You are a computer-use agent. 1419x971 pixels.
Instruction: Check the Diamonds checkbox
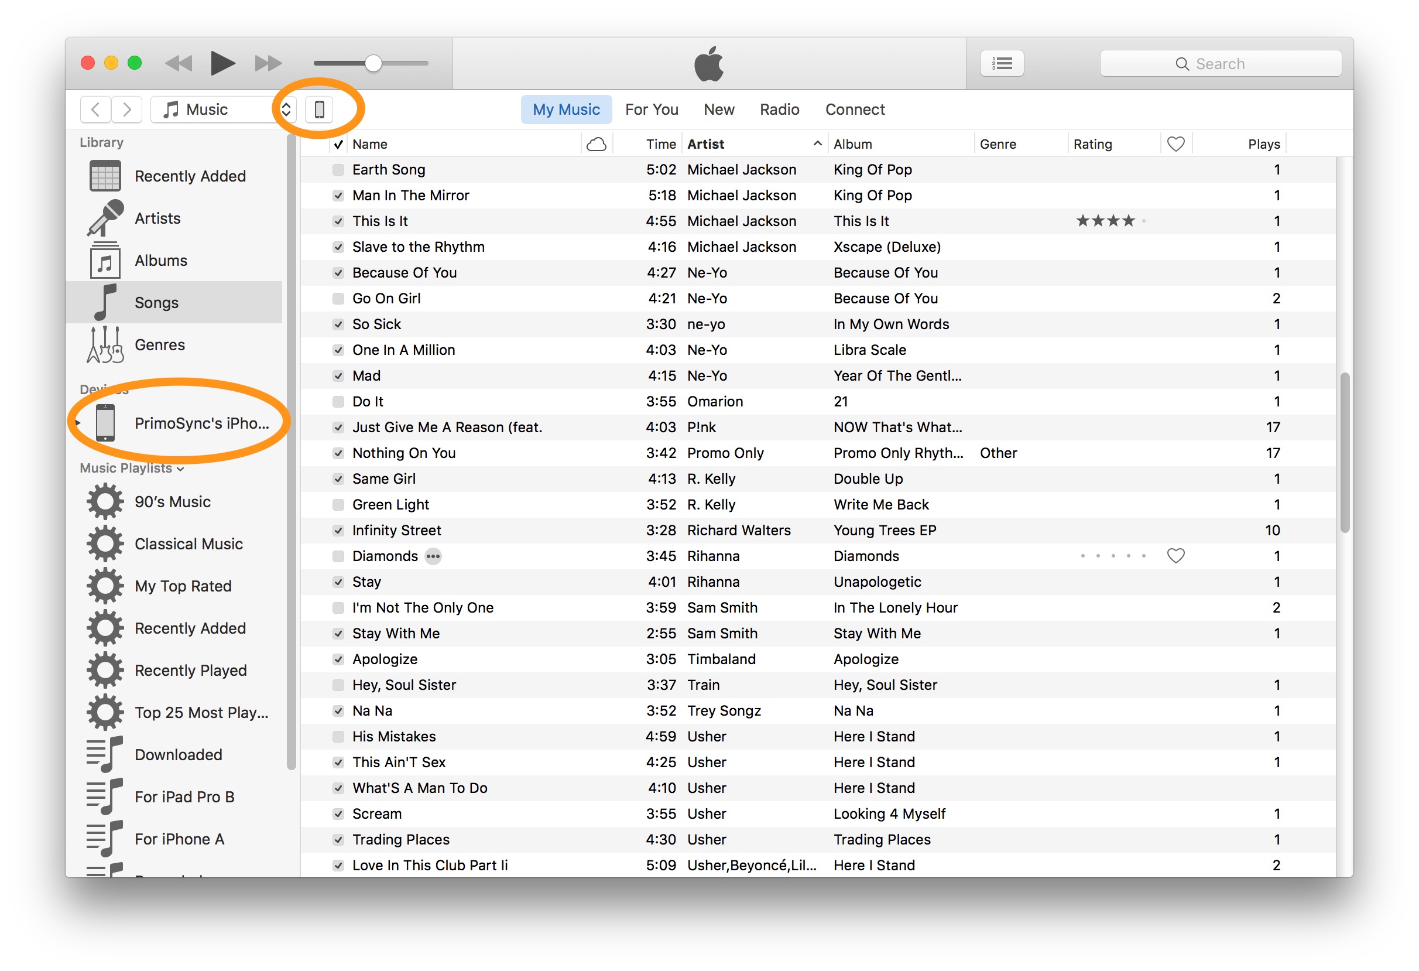(x=338, y=556)
